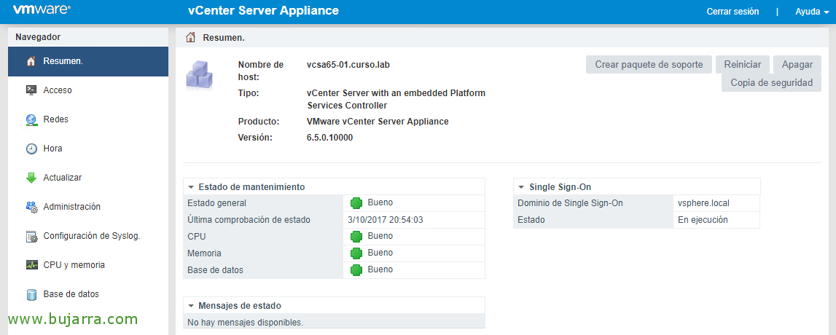Open the Acceso navigator item
The height and width of the screenshot is (335, 836).
(x=88, y=90)
